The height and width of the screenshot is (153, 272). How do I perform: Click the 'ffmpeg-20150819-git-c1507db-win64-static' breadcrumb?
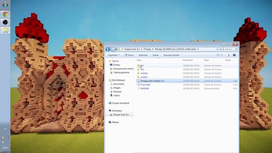[176, 49]
